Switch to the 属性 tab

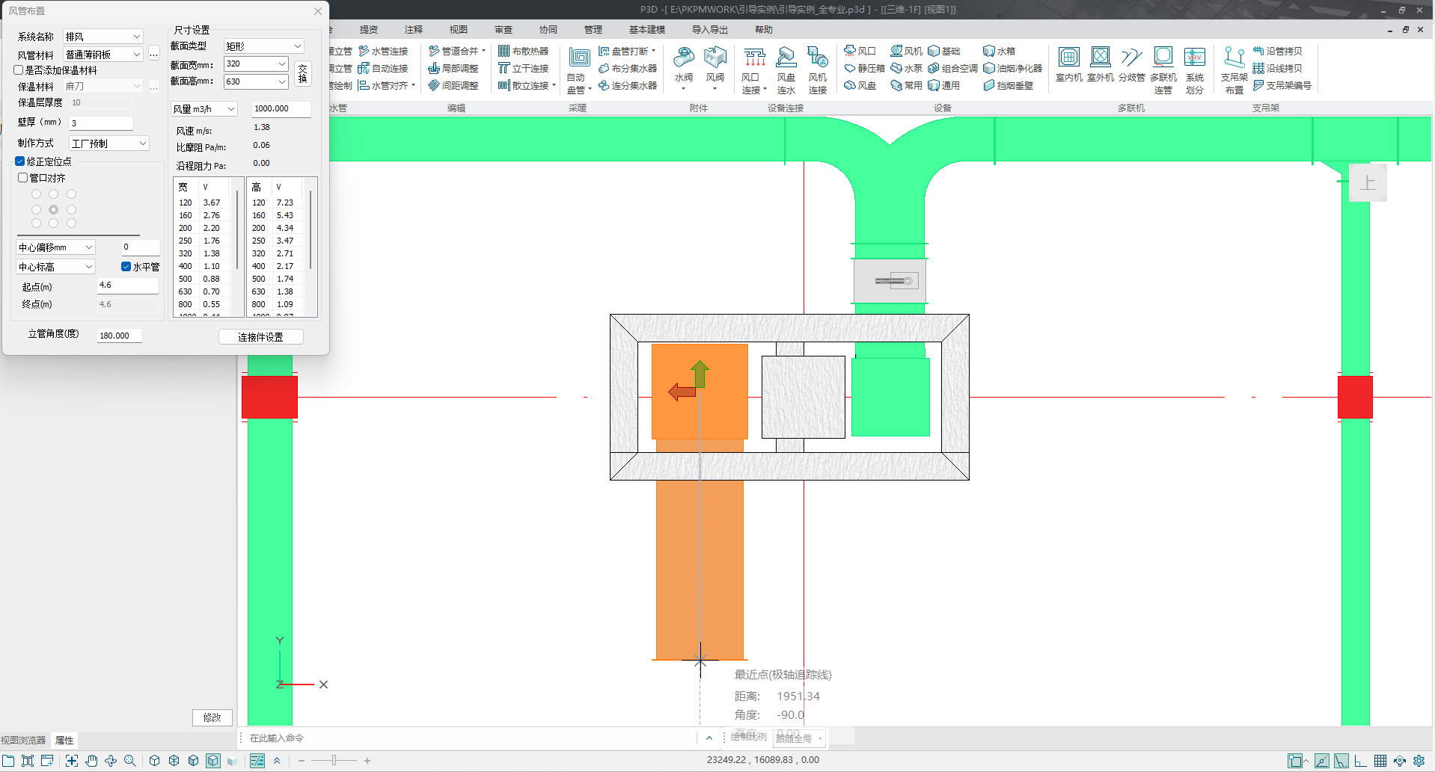(64, 741)
